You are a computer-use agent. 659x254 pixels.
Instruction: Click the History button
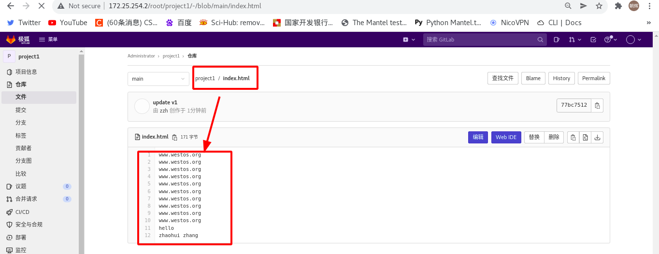point(561,78)
